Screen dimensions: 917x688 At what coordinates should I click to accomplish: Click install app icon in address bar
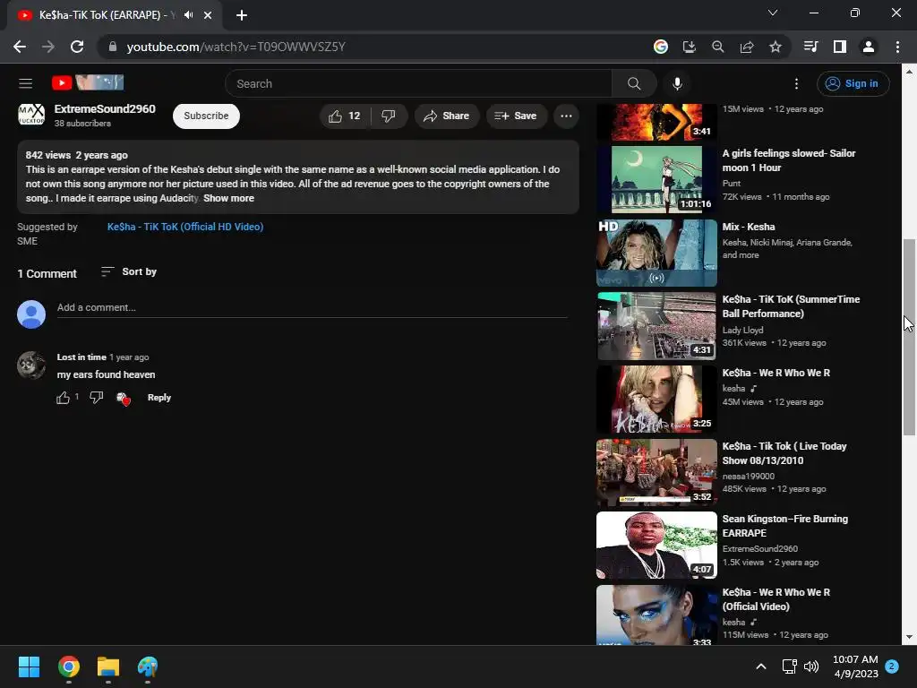689,47
